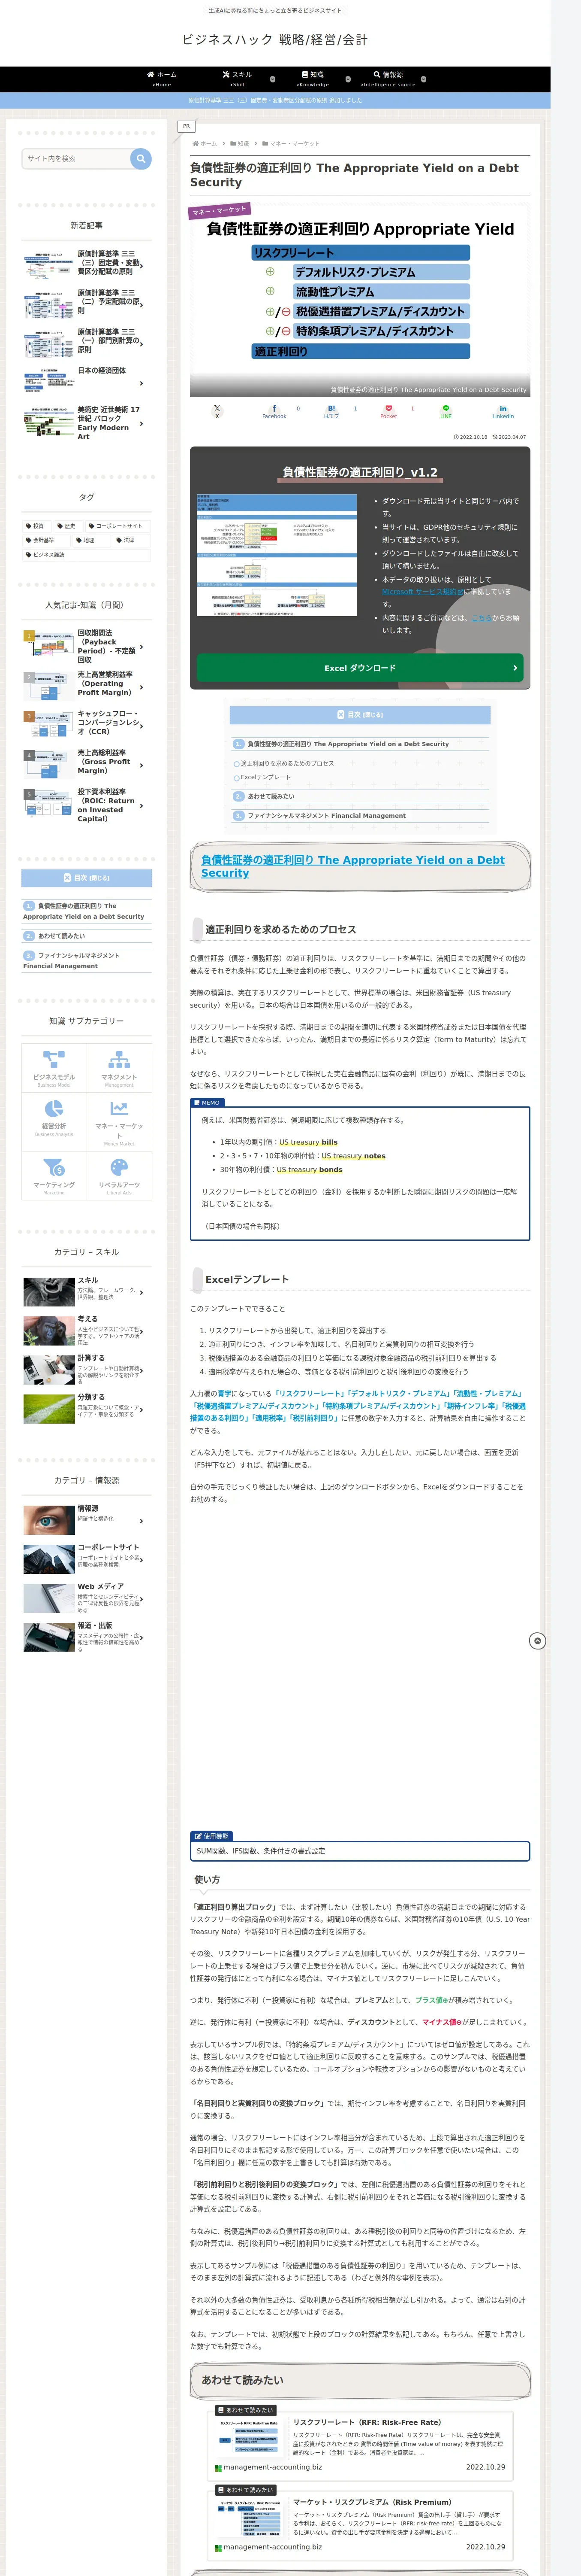
Task: Save article to Pocket icon
Action: (388, 411)
